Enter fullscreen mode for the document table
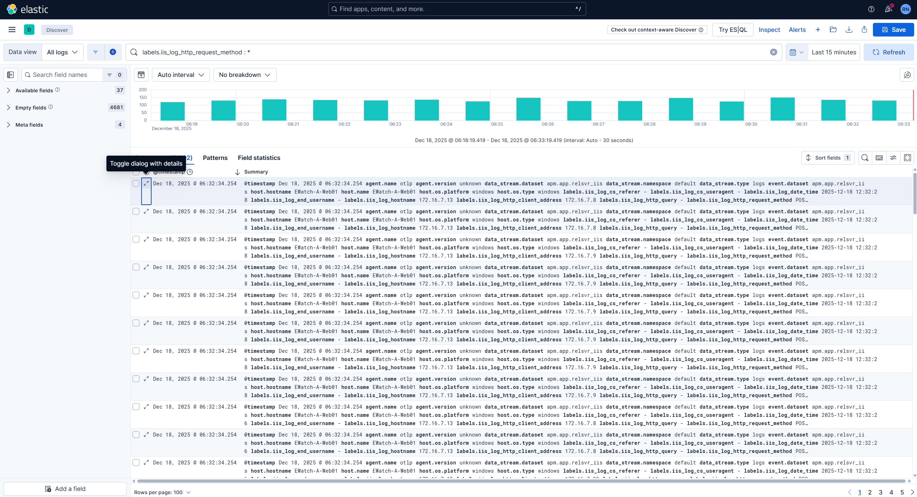 [907, 157]
